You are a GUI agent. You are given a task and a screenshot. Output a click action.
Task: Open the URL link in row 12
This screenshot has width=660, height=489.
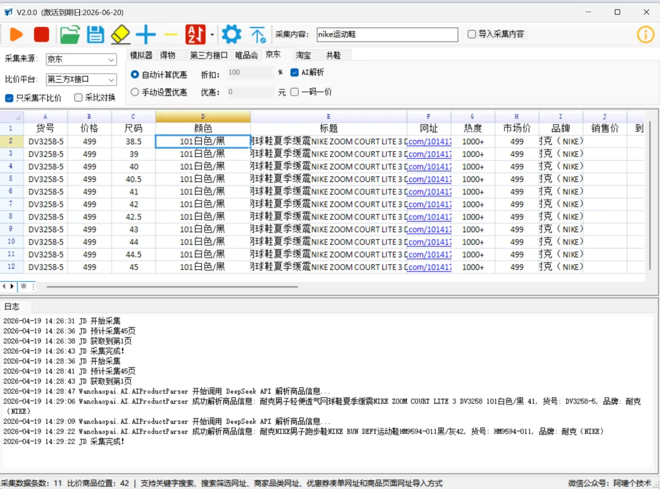click(430, 267)
